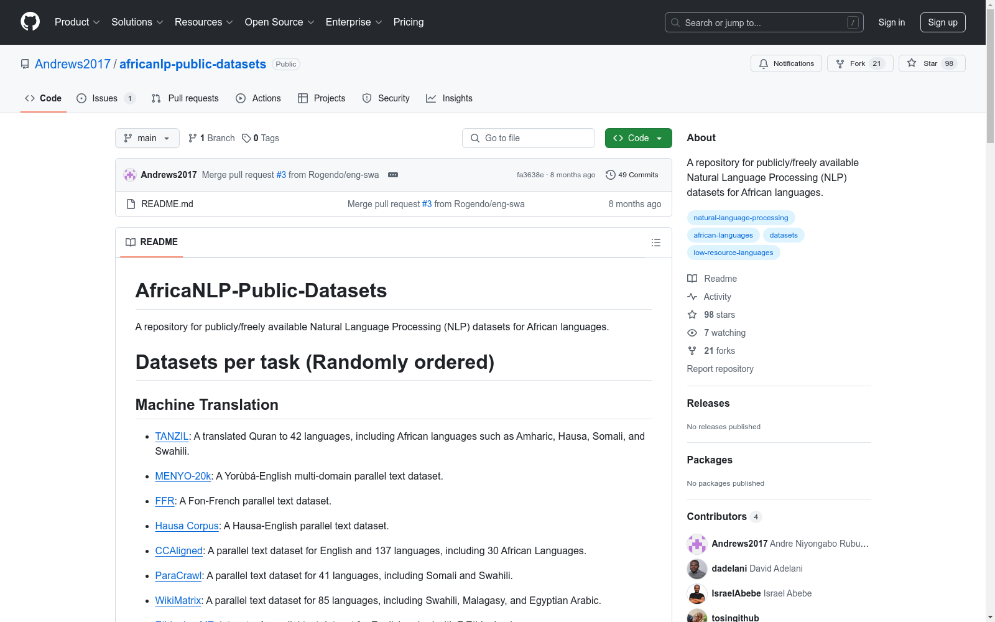
Task: Click the watching eye icon
Action: [692, 333]
